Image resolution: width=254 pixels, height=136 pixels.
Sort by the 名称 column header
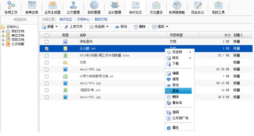click(x=83, y=35)
